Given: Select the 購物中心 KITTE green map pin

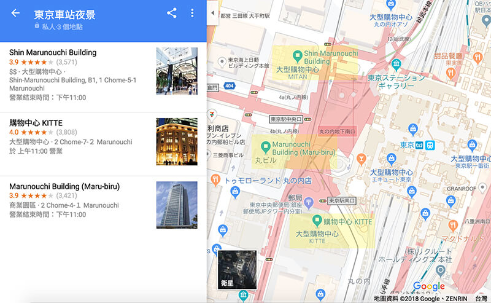Looking at the screenshot, I should 317,221.
